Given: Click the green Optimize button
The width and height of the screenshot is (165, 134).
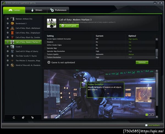Looking at the screenshot, I should (142, 62).
